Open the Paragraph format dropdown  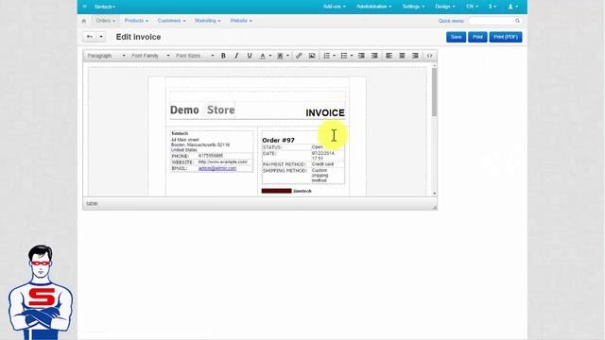106,56
